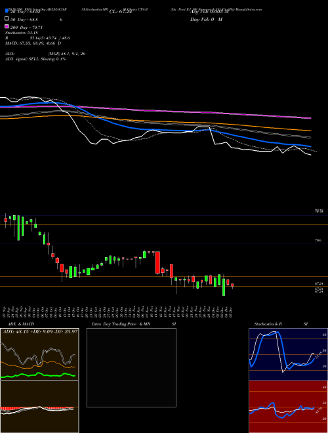Click the 'Intra Day Trading Price & MR' title

tap(121, 324)
